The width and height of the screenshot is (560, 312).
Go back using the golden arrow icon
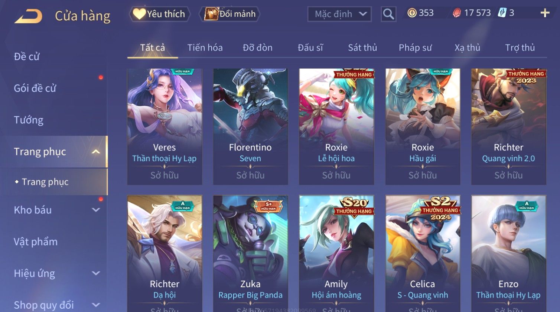tap(28, 16)
